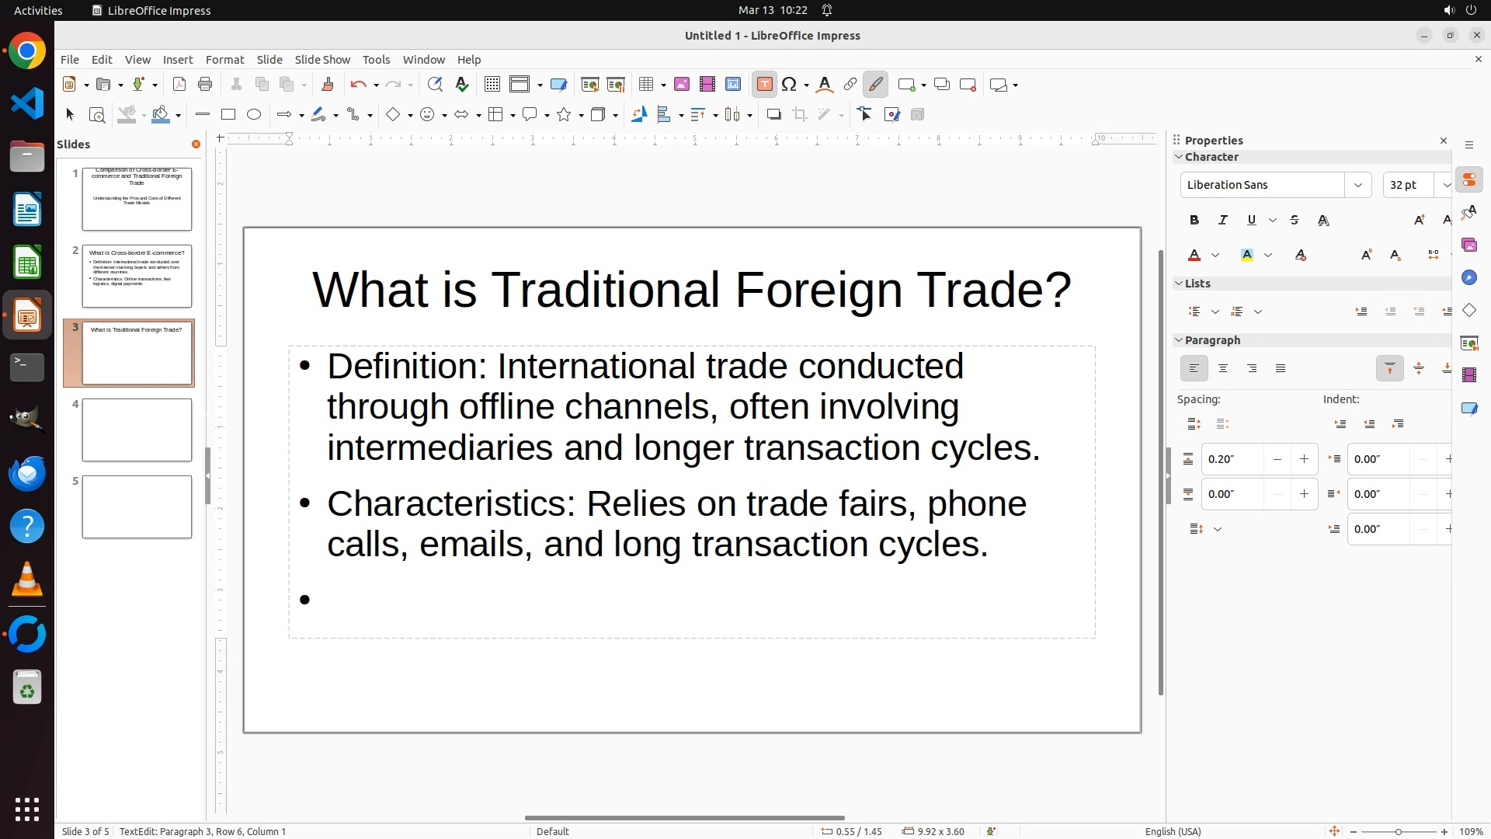Click the English (USA) language in the status bar
The width and height of the screenshot is (1491, 839).
[1173, 831]
